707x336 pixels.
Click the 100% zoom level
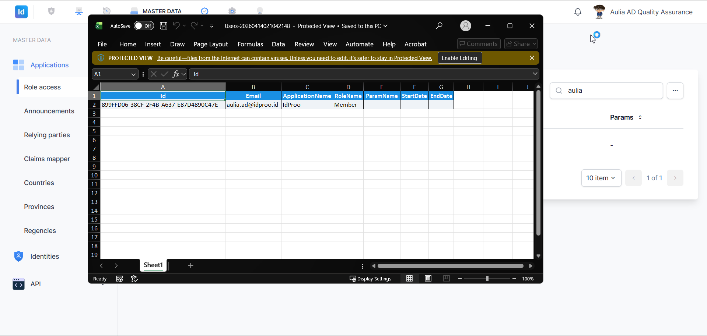[x=528, y=279]
